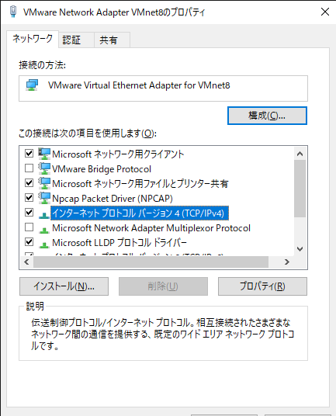Enable Microsoft Network Adapter Multiplexor Protocol checkbox
This screenshot has width=336, height=416.
pos(29,227)
